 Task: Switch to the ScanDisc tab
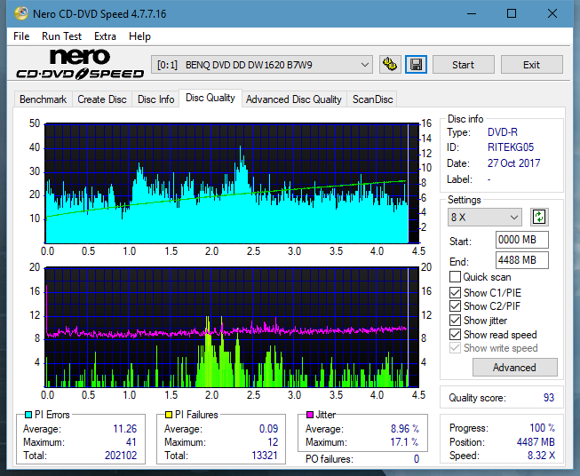[x=372, y=99]
